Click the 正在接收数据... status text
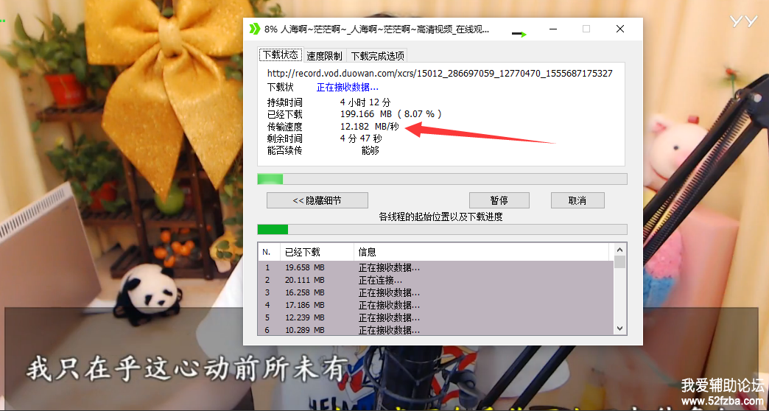 (x=347, y=88)
